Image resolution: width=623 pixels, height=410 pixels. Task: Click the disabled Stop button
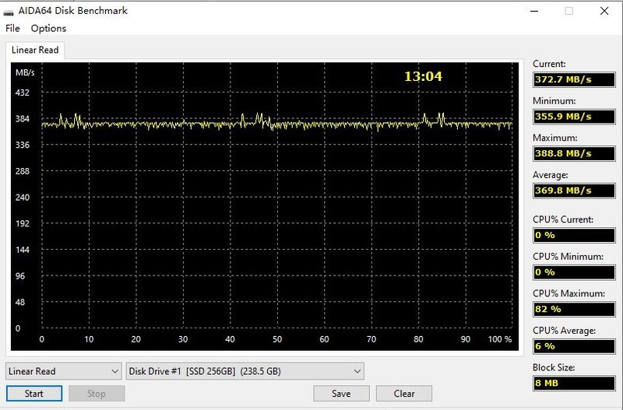97,394
